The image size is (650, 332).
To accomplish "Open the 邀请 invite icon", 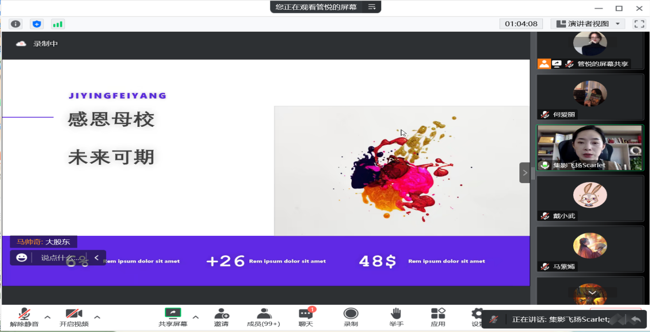I will click(x=221, y=317).
